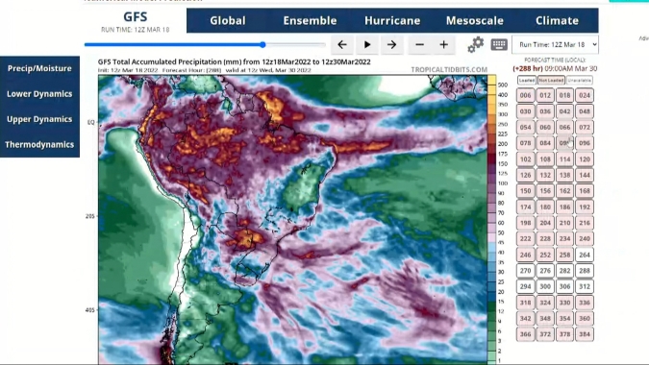Select forecast hour 306
The height and width of the screenshot is (365, 649).
coord(565,286)
